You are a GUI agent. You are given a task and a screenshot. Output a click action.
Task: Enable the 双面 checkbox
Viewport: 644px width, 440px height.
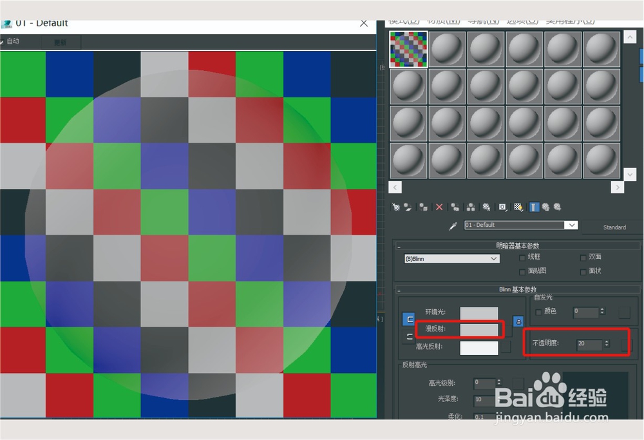click(583, 258)
